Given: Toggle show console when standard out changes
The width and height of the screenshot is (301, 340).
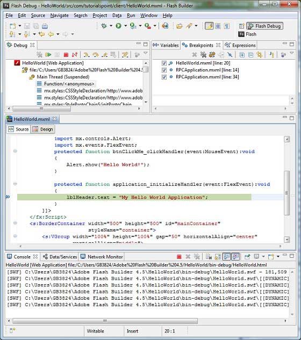Looking at the screenshot, I should (226, 257).
